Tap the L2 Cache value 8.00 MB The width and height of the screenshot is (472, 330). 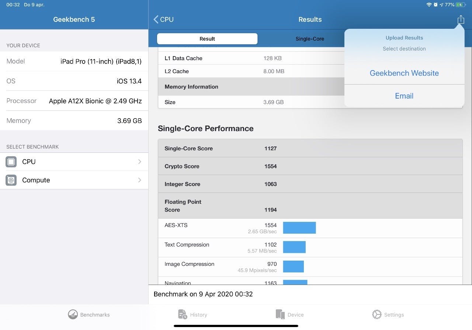click(x=274, y=71)
